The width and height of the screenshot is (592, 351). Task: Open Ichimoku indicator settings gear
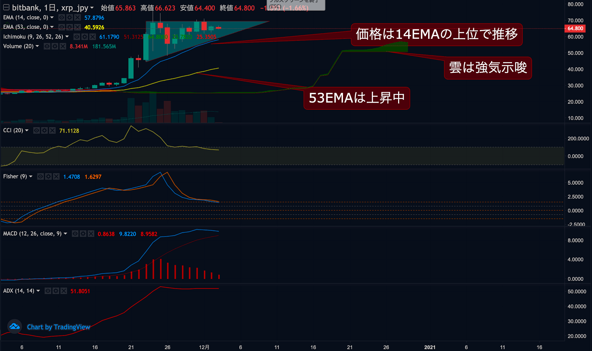[x=85, y=37]
